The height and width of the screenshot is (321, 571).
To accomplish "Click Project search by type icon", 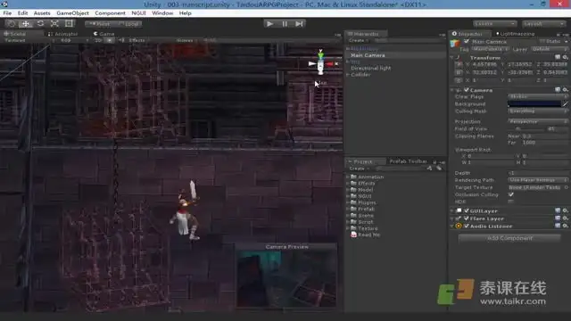I will click(x=429, y=169).
